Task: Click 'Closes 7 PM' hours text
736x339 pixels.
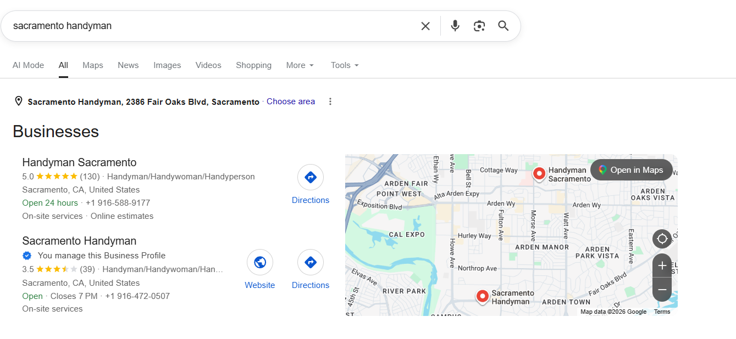Action: 74,296
